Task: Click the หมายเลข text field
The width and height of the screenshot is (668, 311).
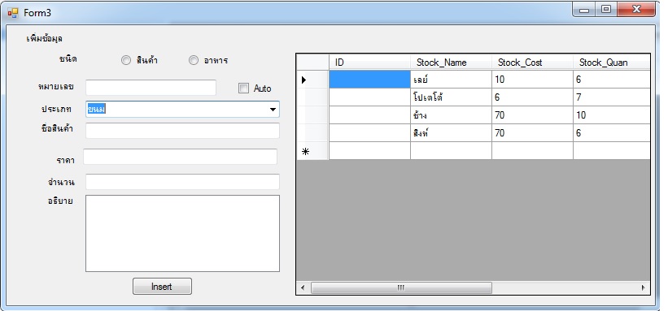Action: pyautogui.click(x=151, y=88)
